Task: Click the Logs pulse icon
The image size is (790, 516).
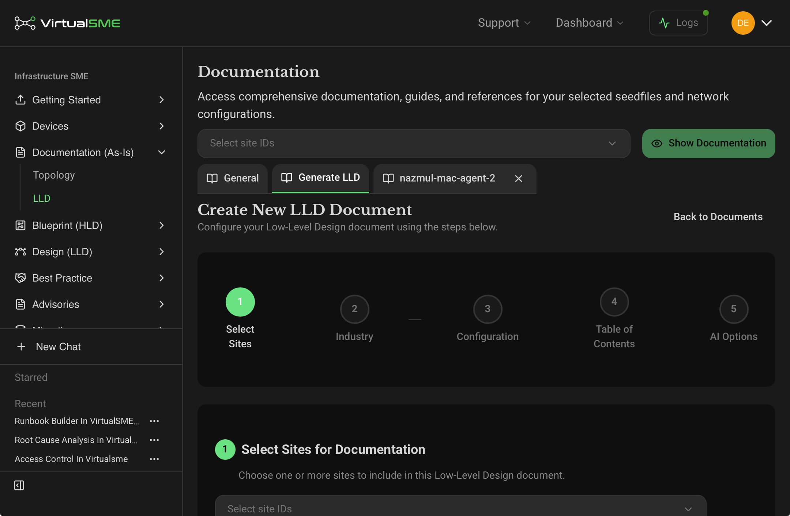Action: pos(664,23)
